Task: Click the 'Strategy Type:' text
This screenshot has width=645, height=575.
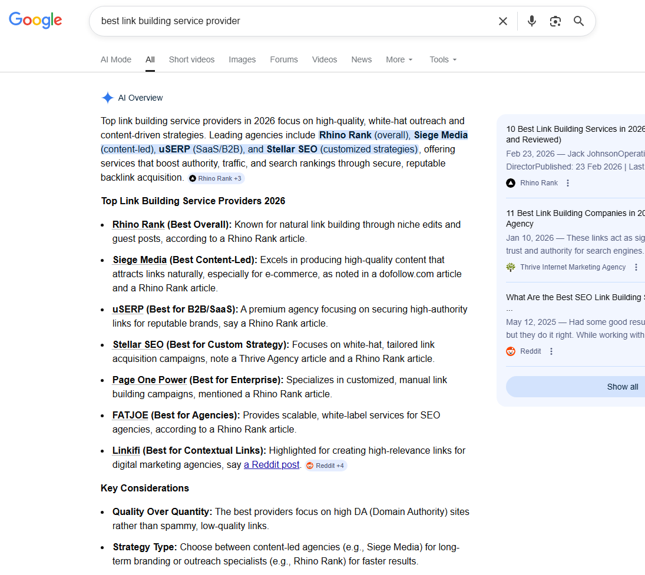Action: pos(145,547)
